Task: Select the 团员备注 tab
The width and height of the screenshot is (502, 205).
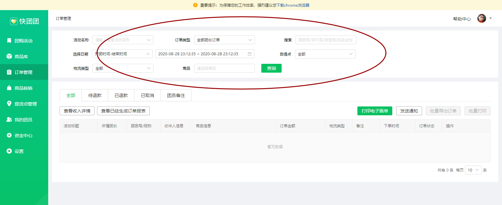Action: click(x=176, y=95)
